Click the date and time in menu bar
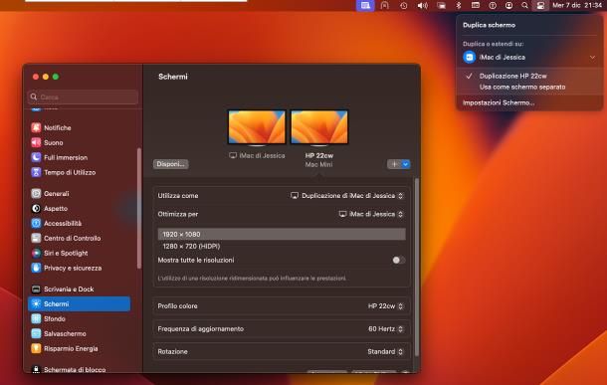Image resolution: width=607 pixels, height=385 pixels. 576,5
